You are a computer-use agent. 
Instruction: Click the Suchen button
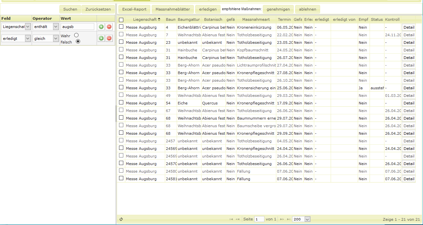click(x=70, y=9)
